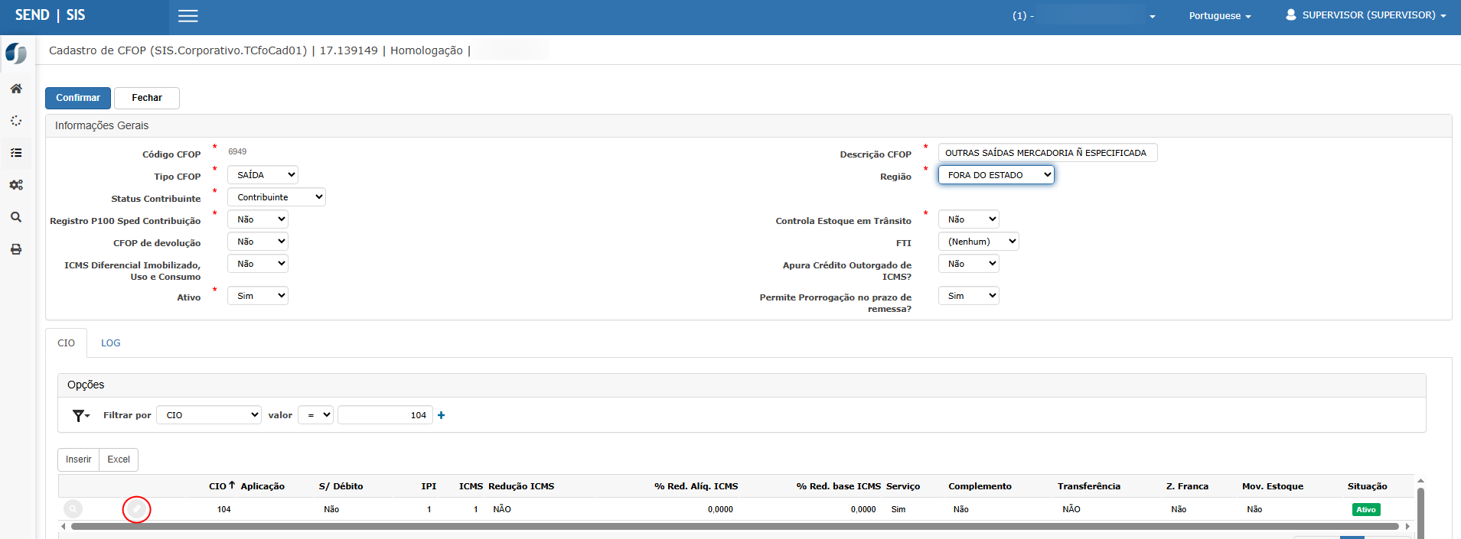Viewport: 1461px width, 539px height.
Task: Click the printer icon in sidebar
Action: 16,249
